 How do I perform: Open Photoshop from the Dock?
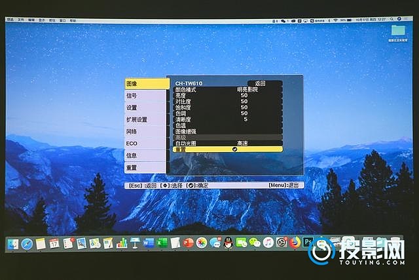(308, 242)
